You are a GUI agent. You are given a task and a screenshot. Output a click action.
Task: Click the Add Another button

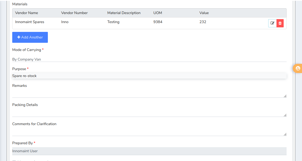click(30, 37)
